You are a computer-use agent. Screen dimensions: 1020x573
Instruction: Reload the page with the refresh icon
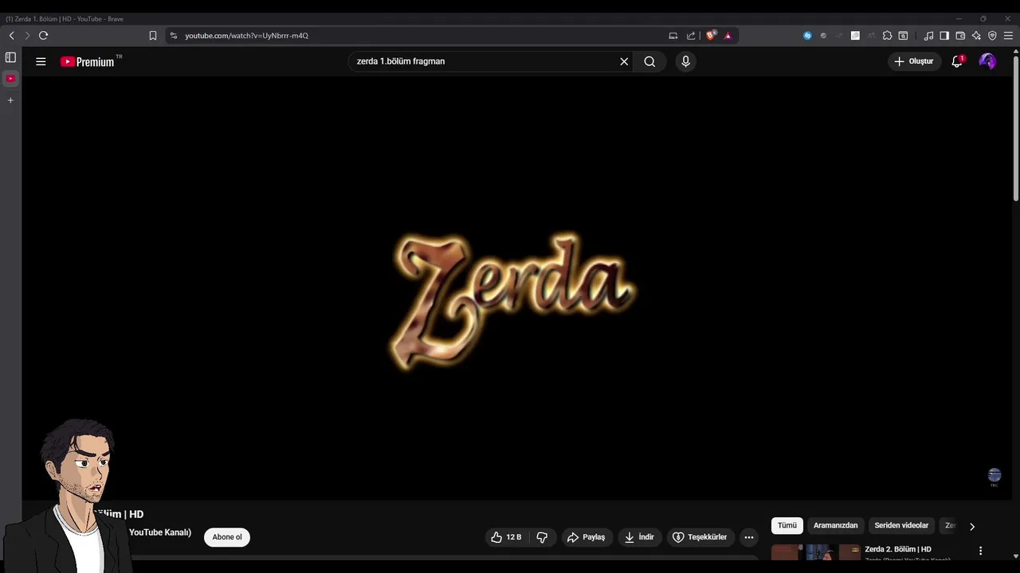point(43,36)
